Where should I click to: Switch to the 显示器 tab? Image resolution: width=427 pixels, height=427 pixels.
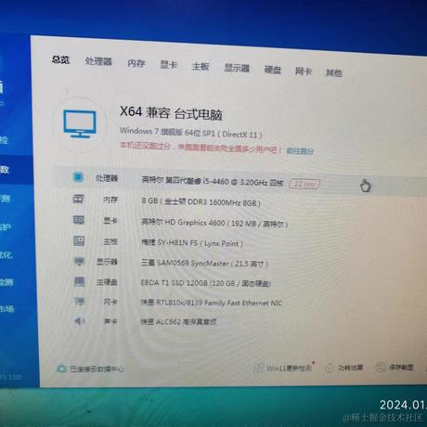[x=237, y=68]
